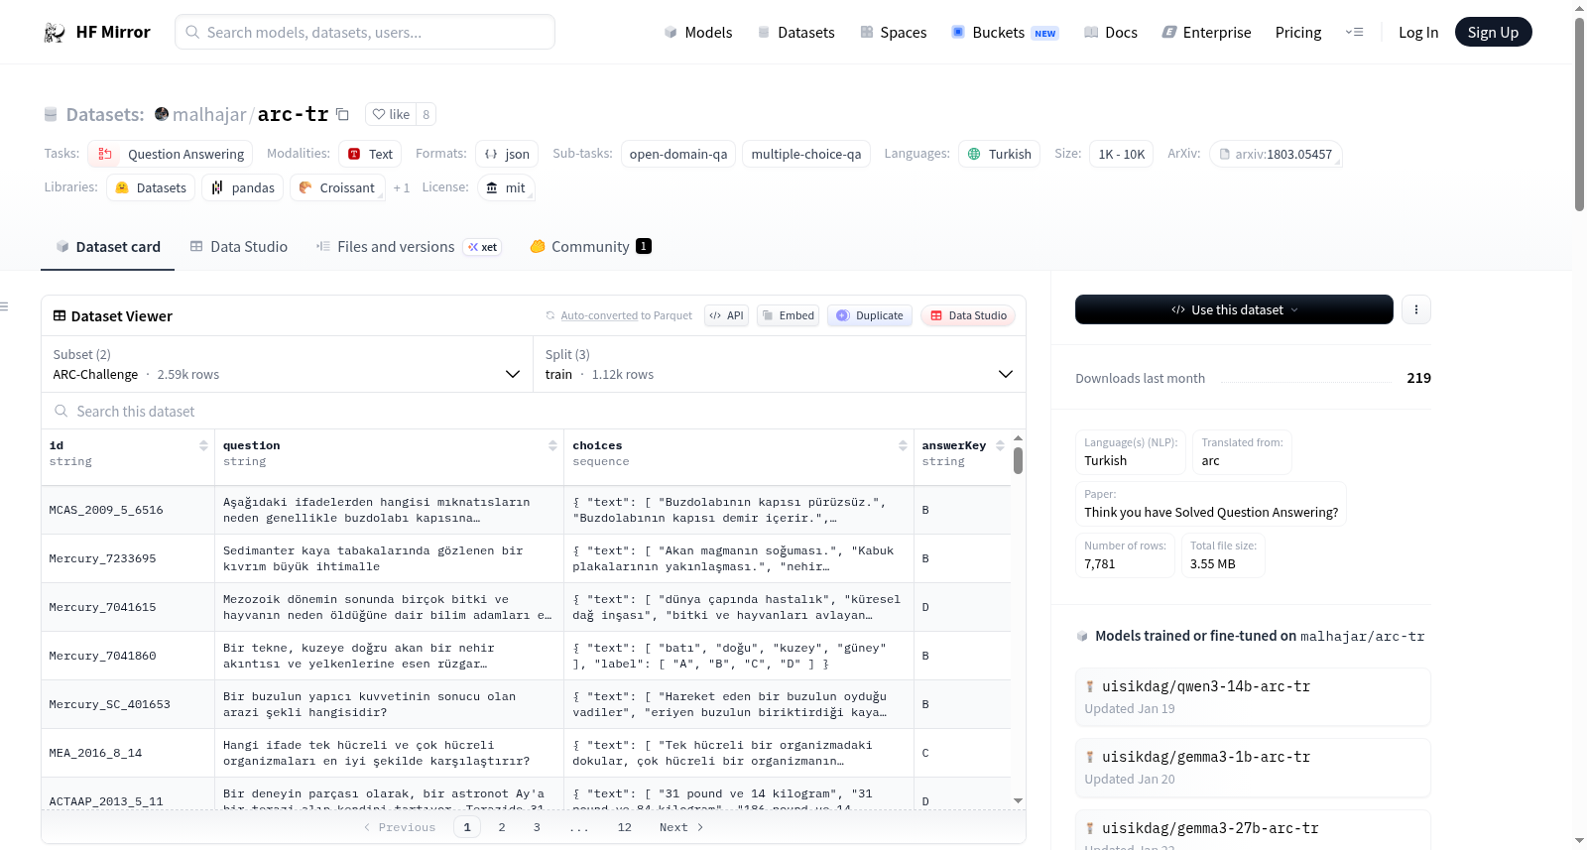
Task: Open the Datasets library tag
Action: click(151, 187)
